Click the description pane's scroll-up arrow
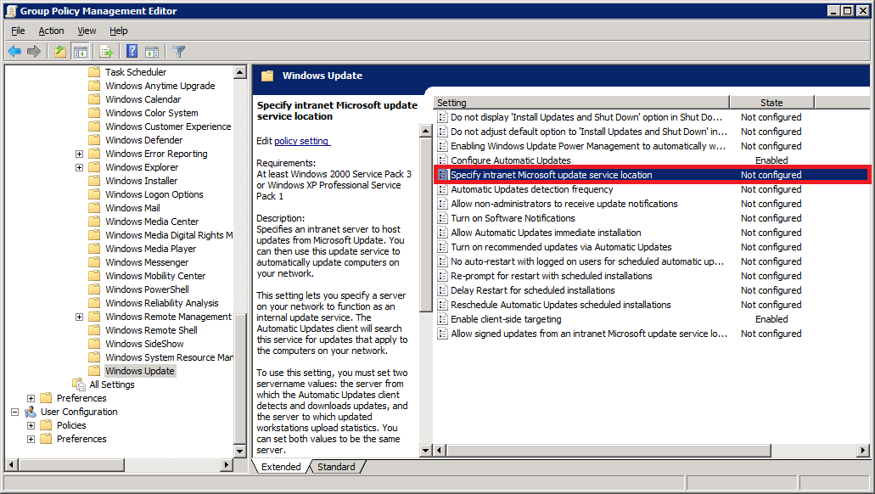 point(426,132)
